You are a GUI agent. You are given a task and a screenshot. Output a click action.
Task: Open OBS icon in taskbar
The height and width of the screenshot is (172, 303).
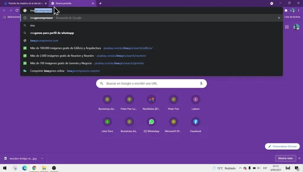[54, 168]
